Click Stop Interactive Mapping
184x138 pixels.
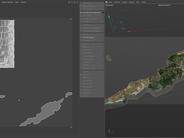click(92, 31)
